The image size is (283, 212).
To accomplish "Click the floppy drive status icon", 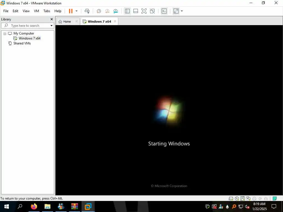I will coord(243,198).
